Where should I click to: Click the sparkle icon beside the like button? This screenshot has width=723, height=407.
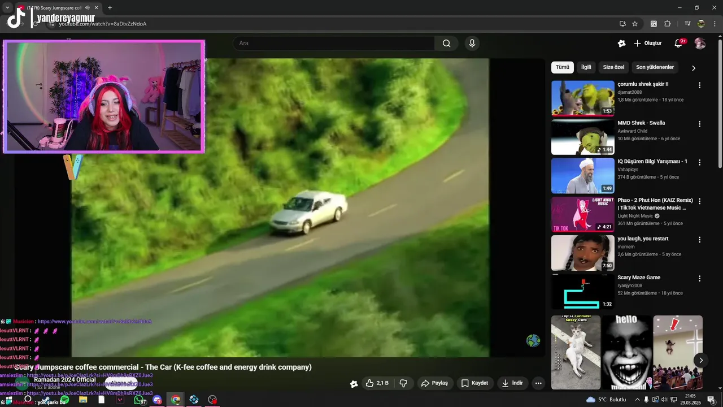(x=354, y=384)
